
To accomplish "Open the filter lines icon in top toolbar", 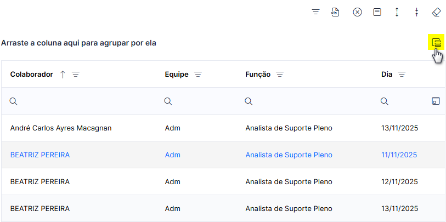I will pos(316,12).
